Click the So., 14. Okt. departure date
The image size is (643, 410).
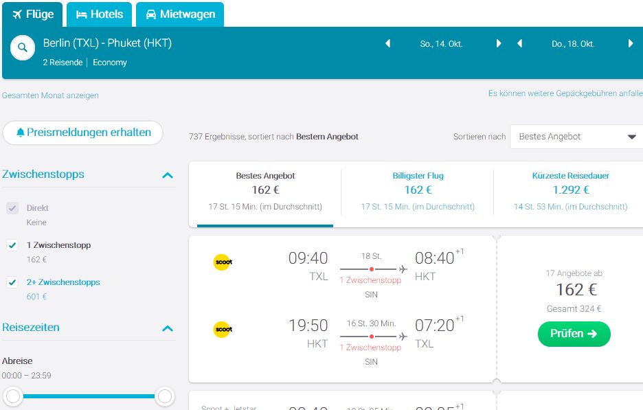click(441, 44)
